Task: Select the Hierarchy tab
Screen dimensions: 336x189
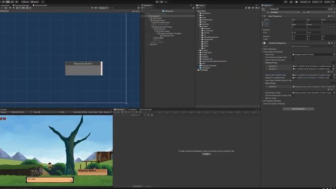Action: coord(147,5)
